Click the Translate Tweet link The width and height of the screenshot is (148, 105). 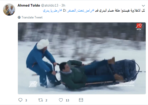[x=32, y=17]
